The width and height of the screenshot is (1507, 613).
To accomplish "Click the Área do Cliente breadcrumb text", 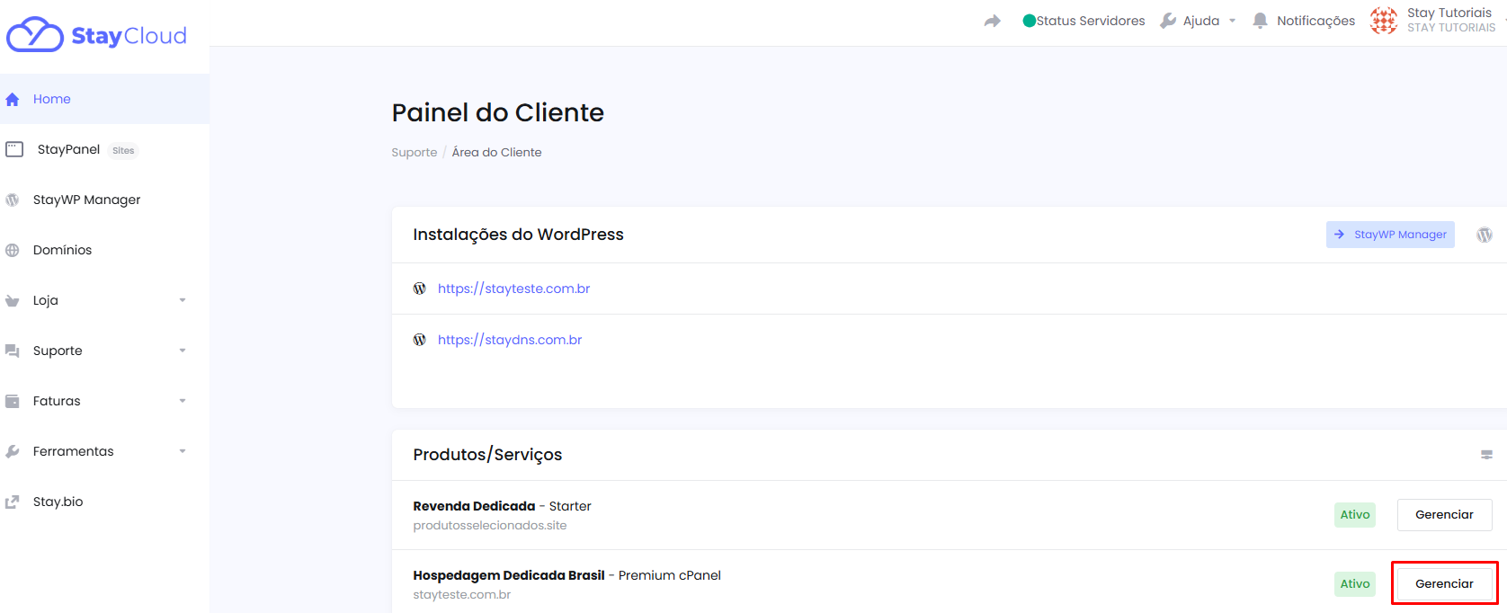I will 496,153.
